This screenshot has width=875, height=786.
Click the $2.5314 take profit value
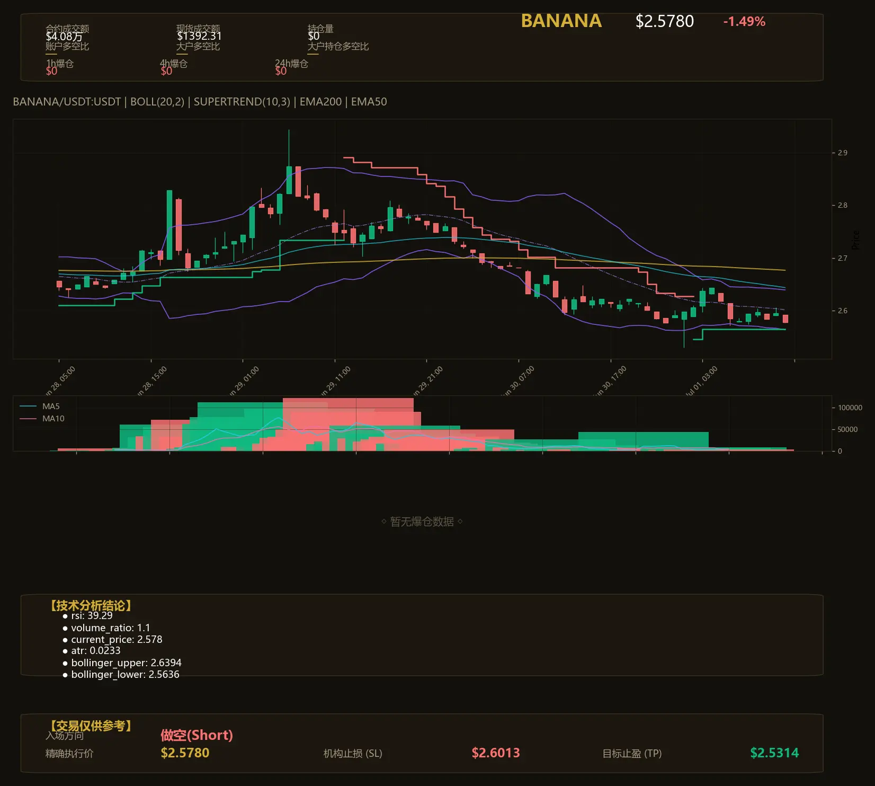(x=774, y=753)
